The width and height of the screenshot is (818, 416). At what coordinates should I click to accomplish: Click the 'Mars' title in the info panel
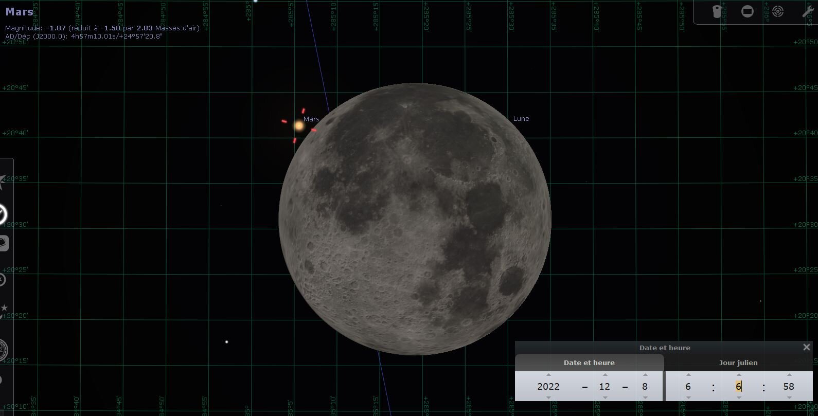point(20,12)
